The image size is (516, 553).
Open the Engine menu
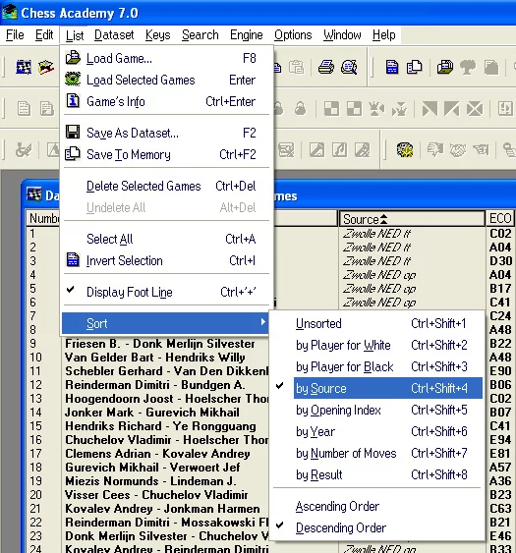point(247,35)
